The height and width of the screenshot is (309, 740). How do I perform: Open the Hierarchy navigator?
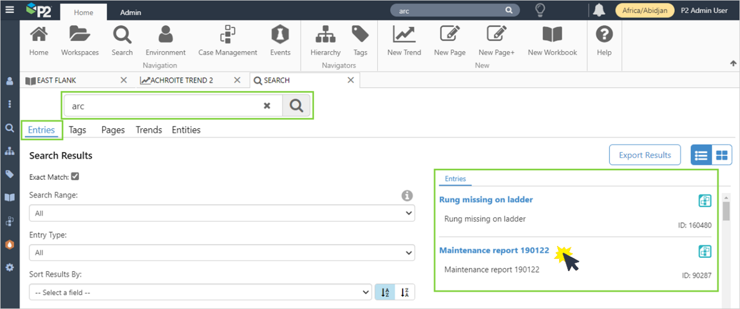pos(325,41)
